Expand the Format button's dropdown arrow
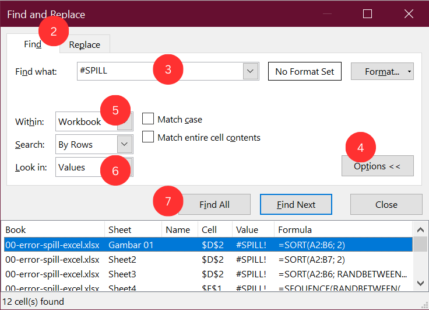The width and height of the screenshot is (429, 310). pyautogui.click(x=409, y=71)
